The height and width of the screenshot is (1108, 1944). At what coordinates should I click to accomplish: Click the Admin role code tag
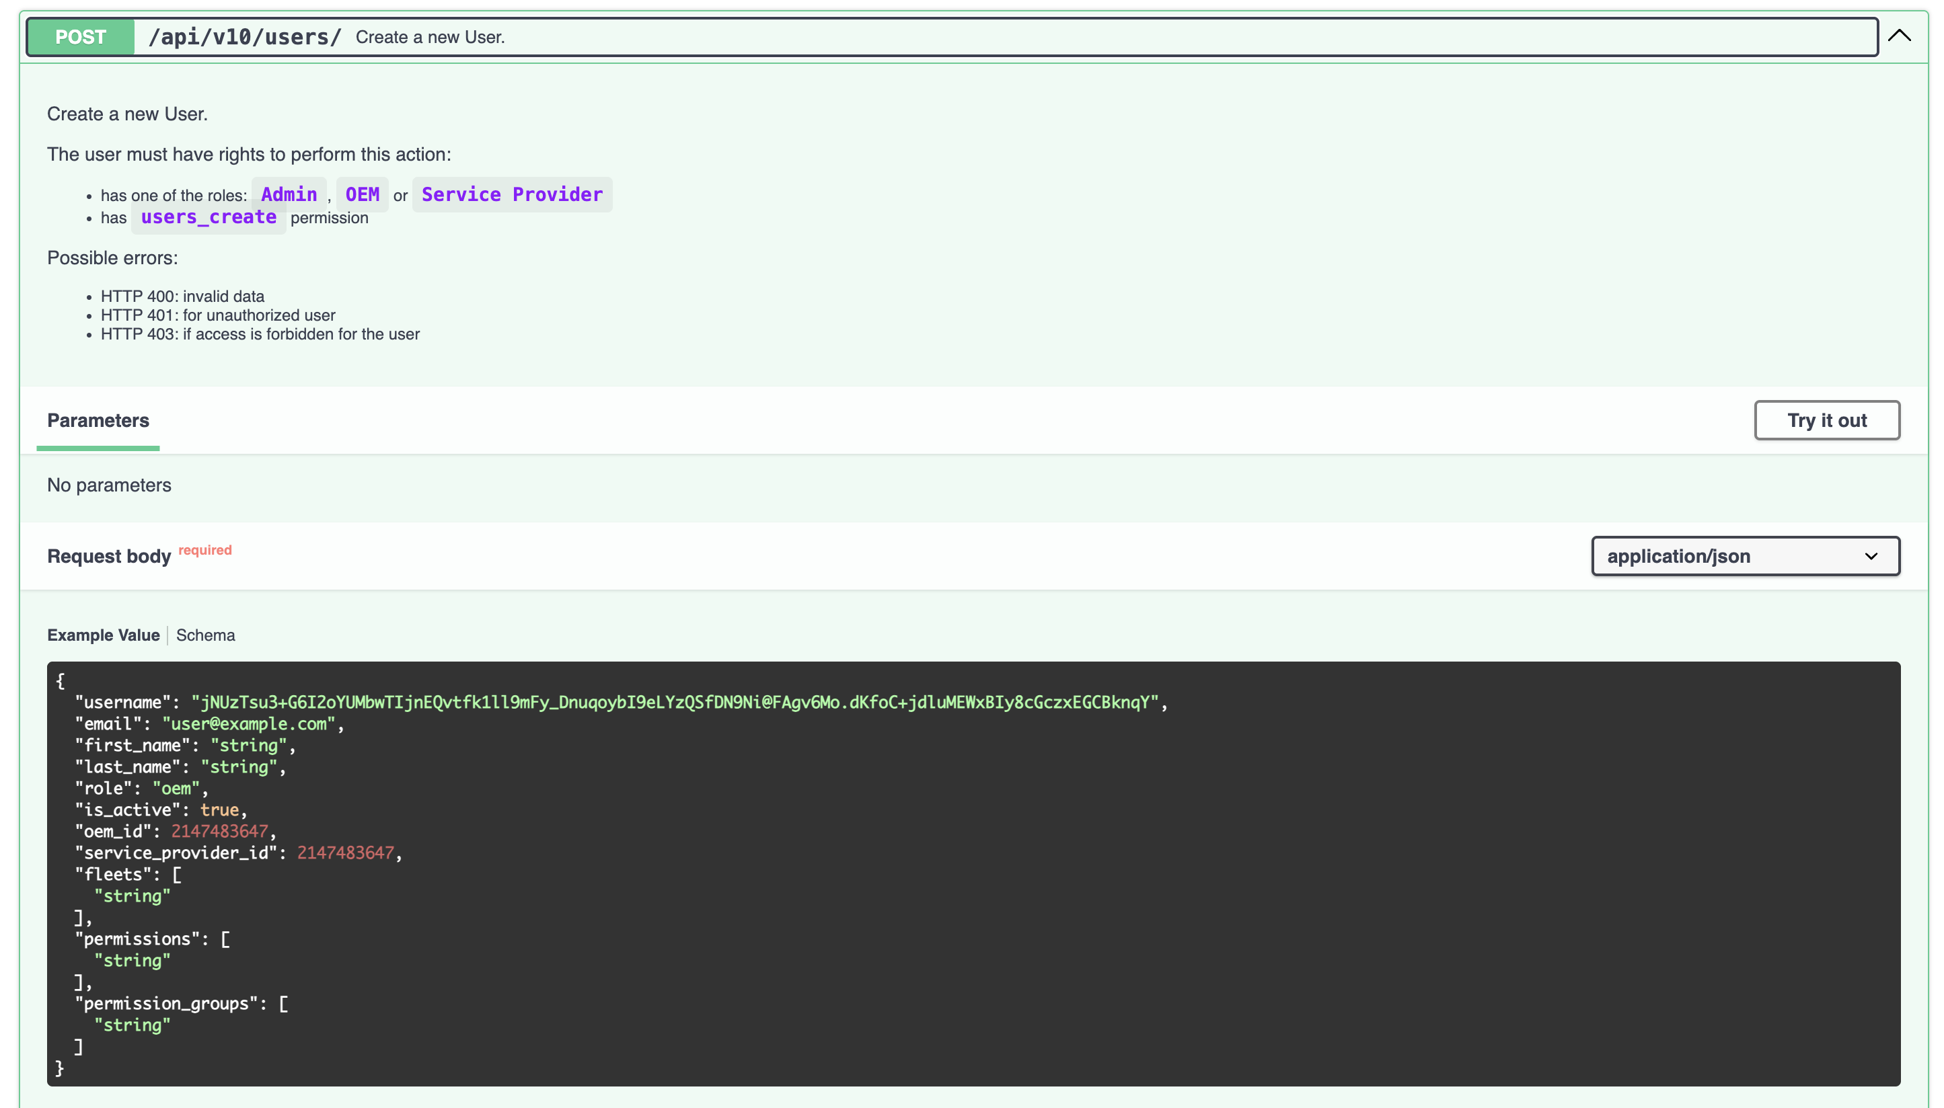(x=289, y=194)
